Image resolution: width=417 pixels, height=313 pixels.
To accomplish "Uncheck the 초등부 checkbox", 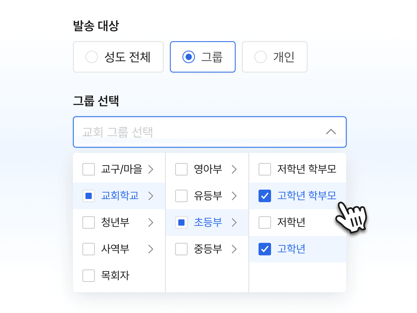I will pyautogui.click(x=181, y=222).
